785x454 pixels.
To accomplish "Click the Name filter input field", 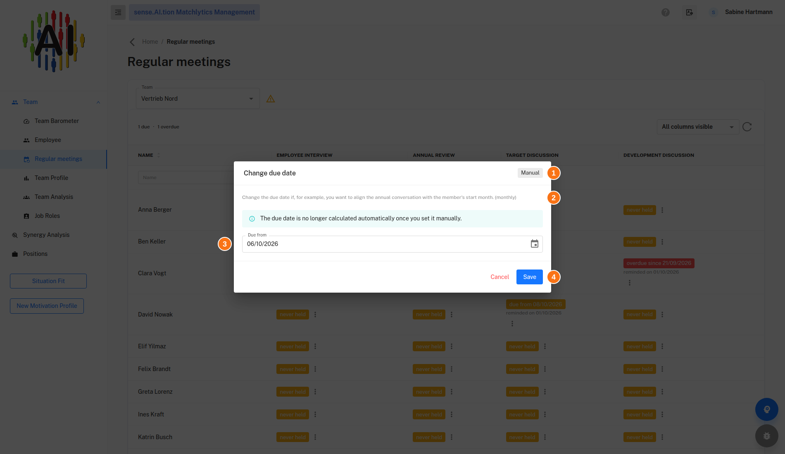I will pyautogui.click(x=186, y=177).
